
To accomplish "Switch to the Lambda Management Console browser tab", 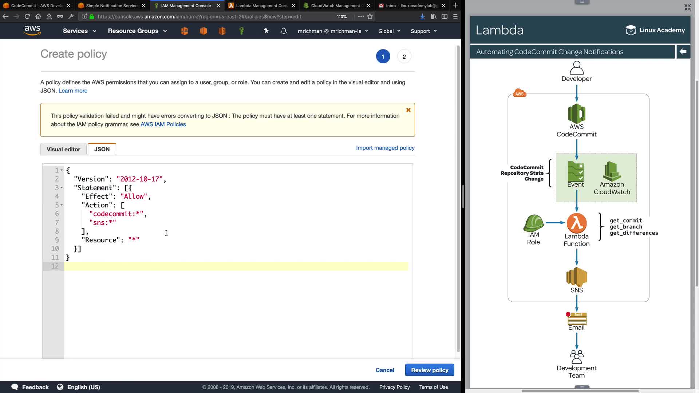I will click(261, 5).
